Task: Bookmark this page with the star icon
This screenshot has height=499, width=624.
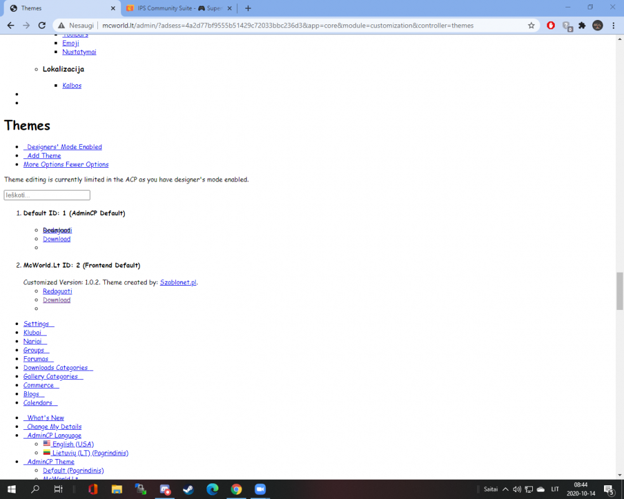Action: (531, 26)
